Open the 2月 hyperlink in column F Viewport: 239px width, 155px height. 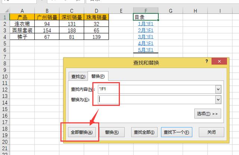pyautogui.click(x=146, y=31)
